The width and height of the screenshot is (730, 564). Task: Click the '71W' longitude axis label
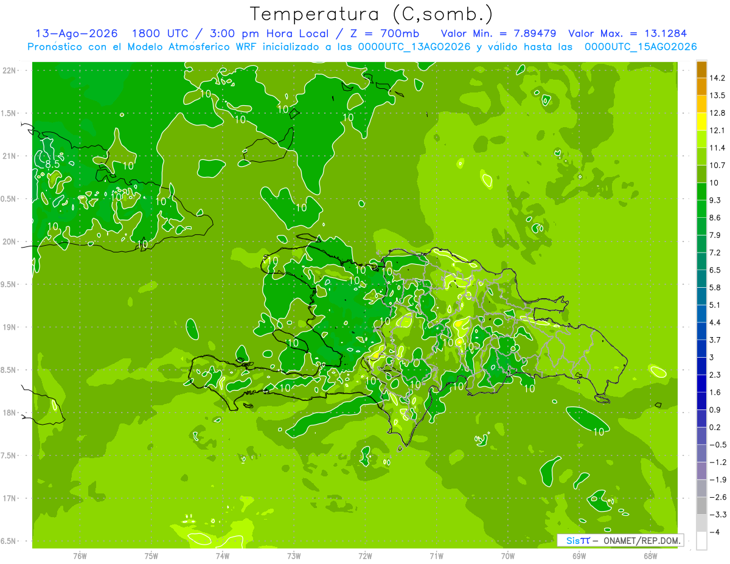(436, 555)
